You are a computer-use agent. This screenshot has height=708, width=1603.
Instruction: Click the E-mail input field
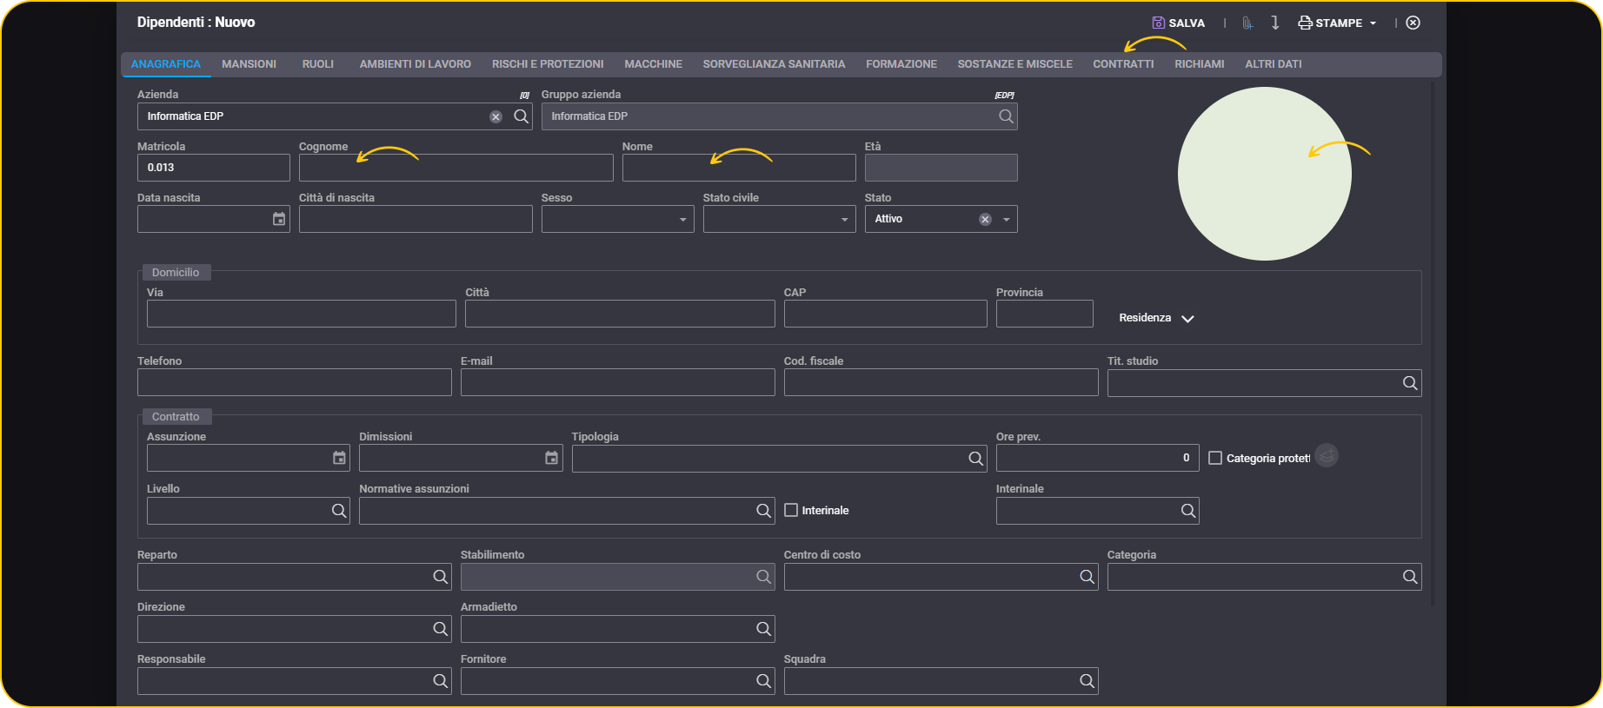618,382
